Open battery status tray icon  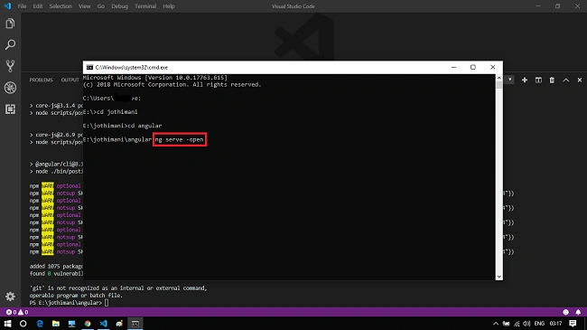point(506,324)
